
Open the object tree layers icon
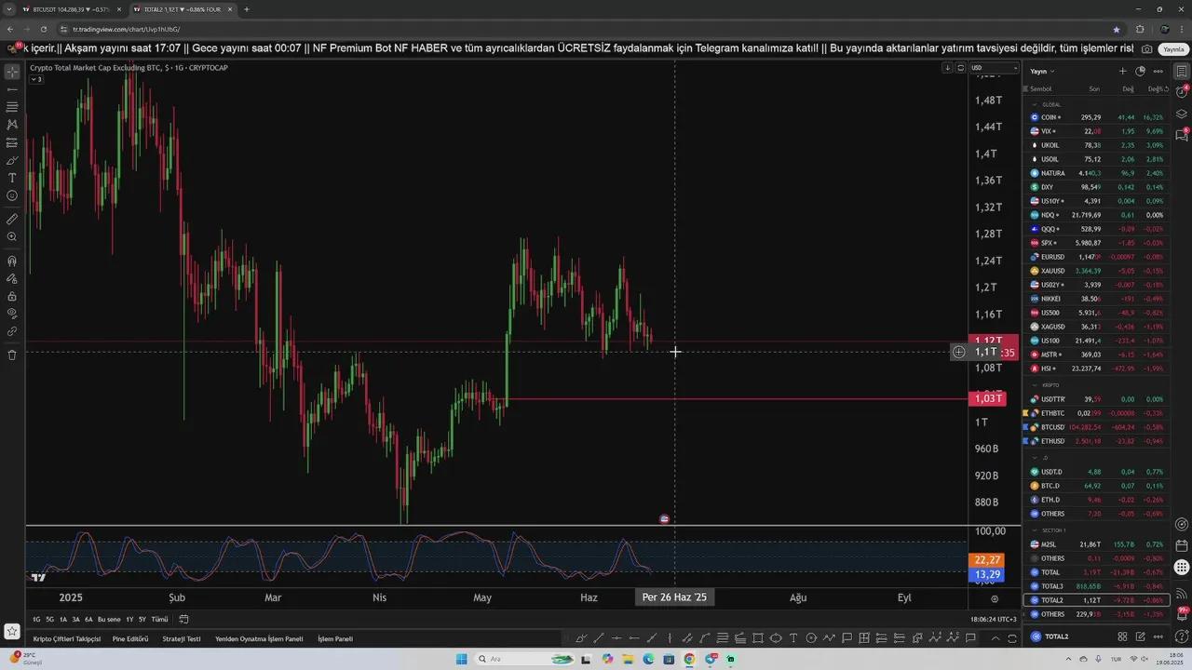coord(1182,114)
